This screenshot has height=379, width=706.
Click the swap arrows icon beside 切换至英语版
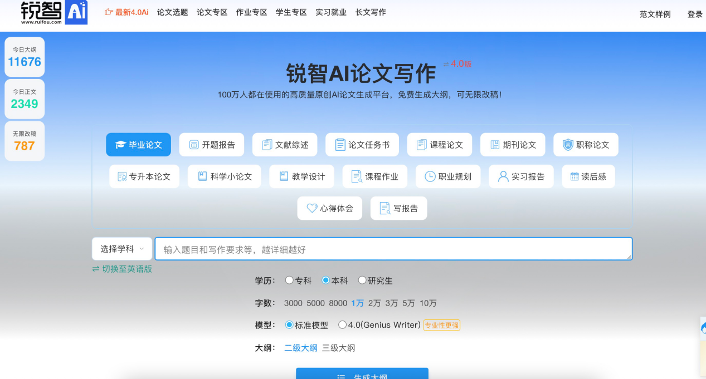coord(96,269)
